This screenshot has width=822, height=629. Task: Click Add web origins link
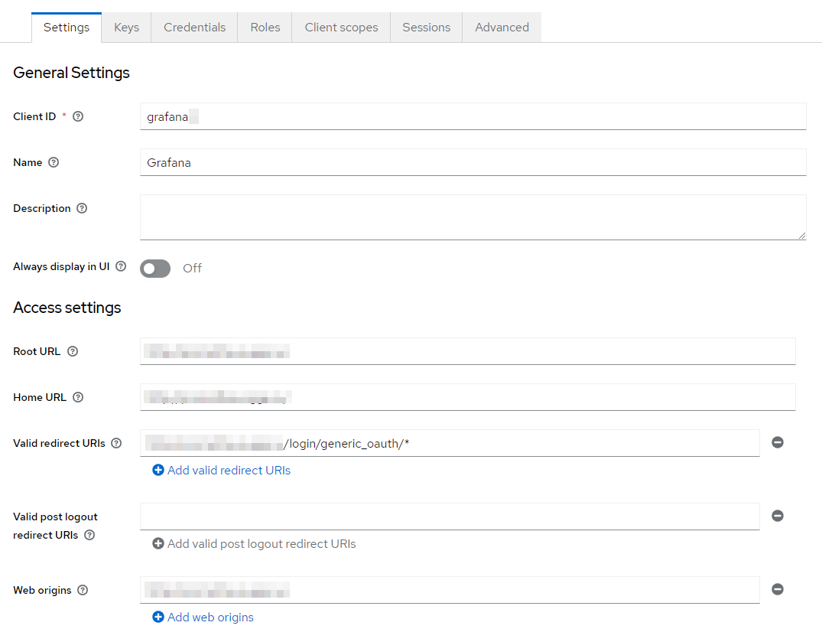pyautogui.click(x=203, y=618)
